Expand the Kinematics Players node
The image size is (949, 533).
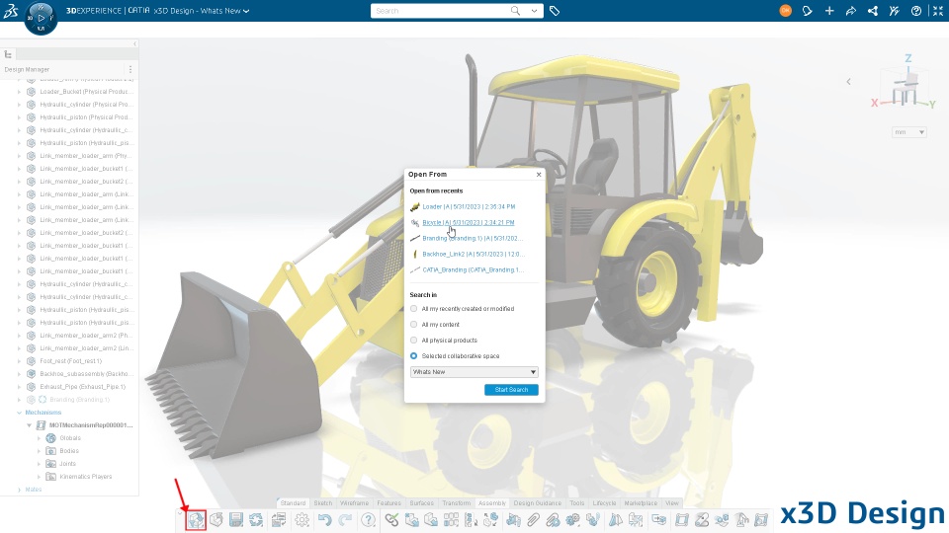click(x=40, y=477)
